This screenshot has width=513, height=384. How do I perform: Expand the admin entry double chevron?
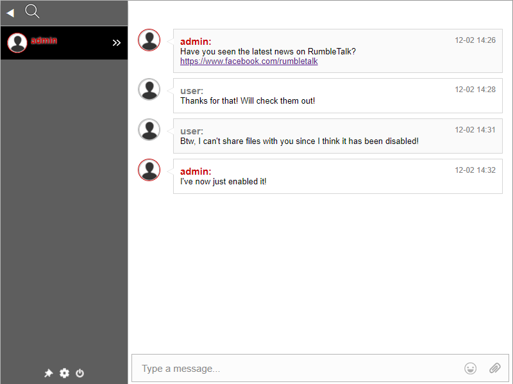click(x=117, y=43)
